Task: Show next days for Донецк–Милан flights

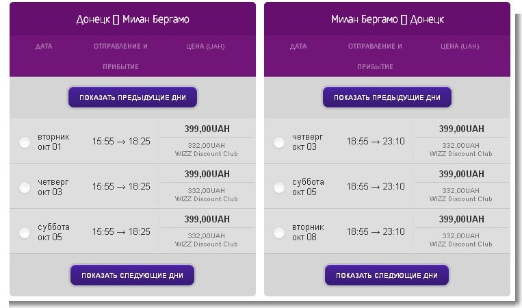Action: 132,275
